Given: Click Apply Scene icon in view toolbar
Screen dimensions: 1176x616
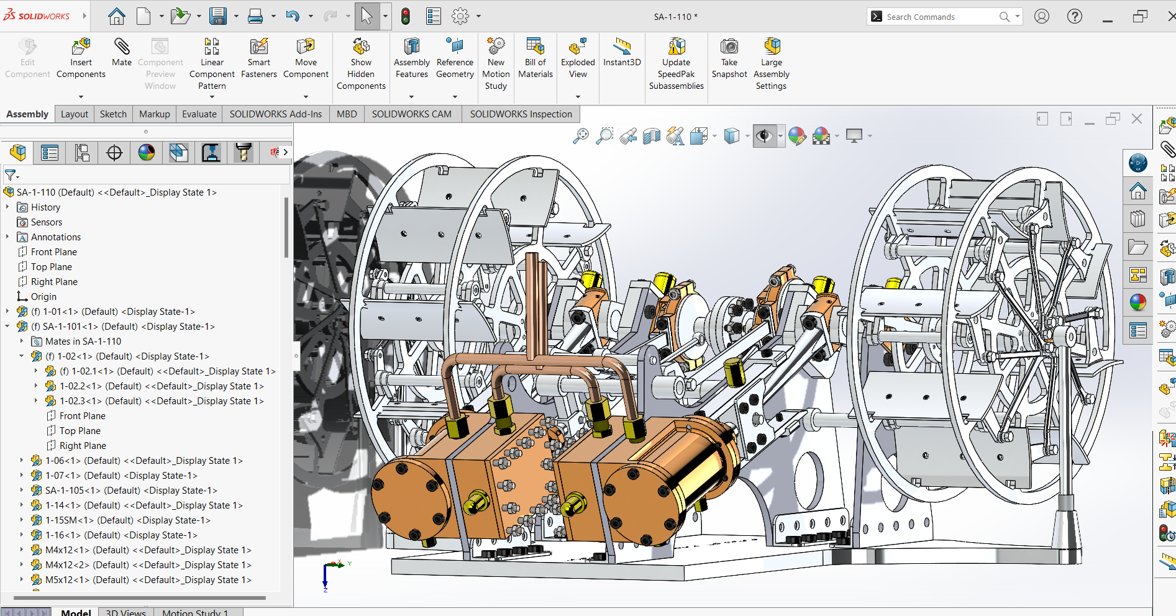Looking at the screenshot, I should [x=821, y=135].
